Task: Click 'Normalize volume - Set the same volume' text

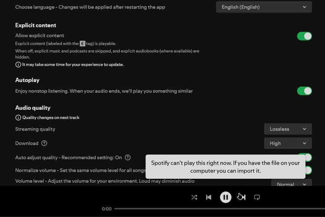Action: [x=81, y=171]
